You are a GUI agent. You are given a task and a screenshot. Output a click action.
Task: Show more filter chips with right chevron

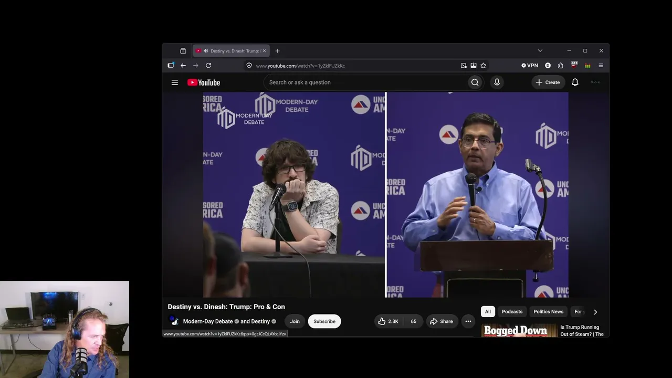coord(595,312)
